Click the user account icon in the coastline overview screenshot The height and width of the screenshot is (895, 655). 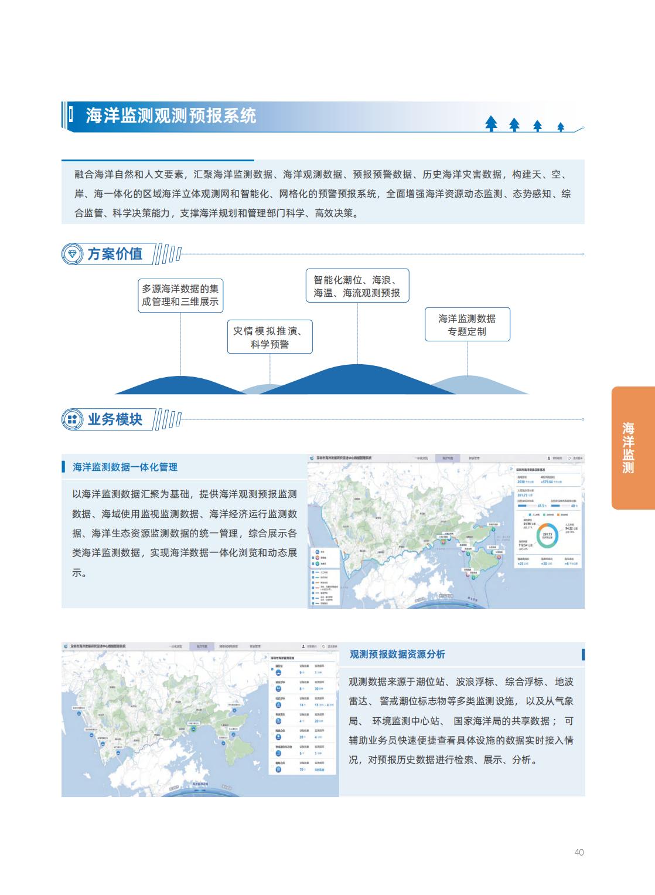coord(549,458)
